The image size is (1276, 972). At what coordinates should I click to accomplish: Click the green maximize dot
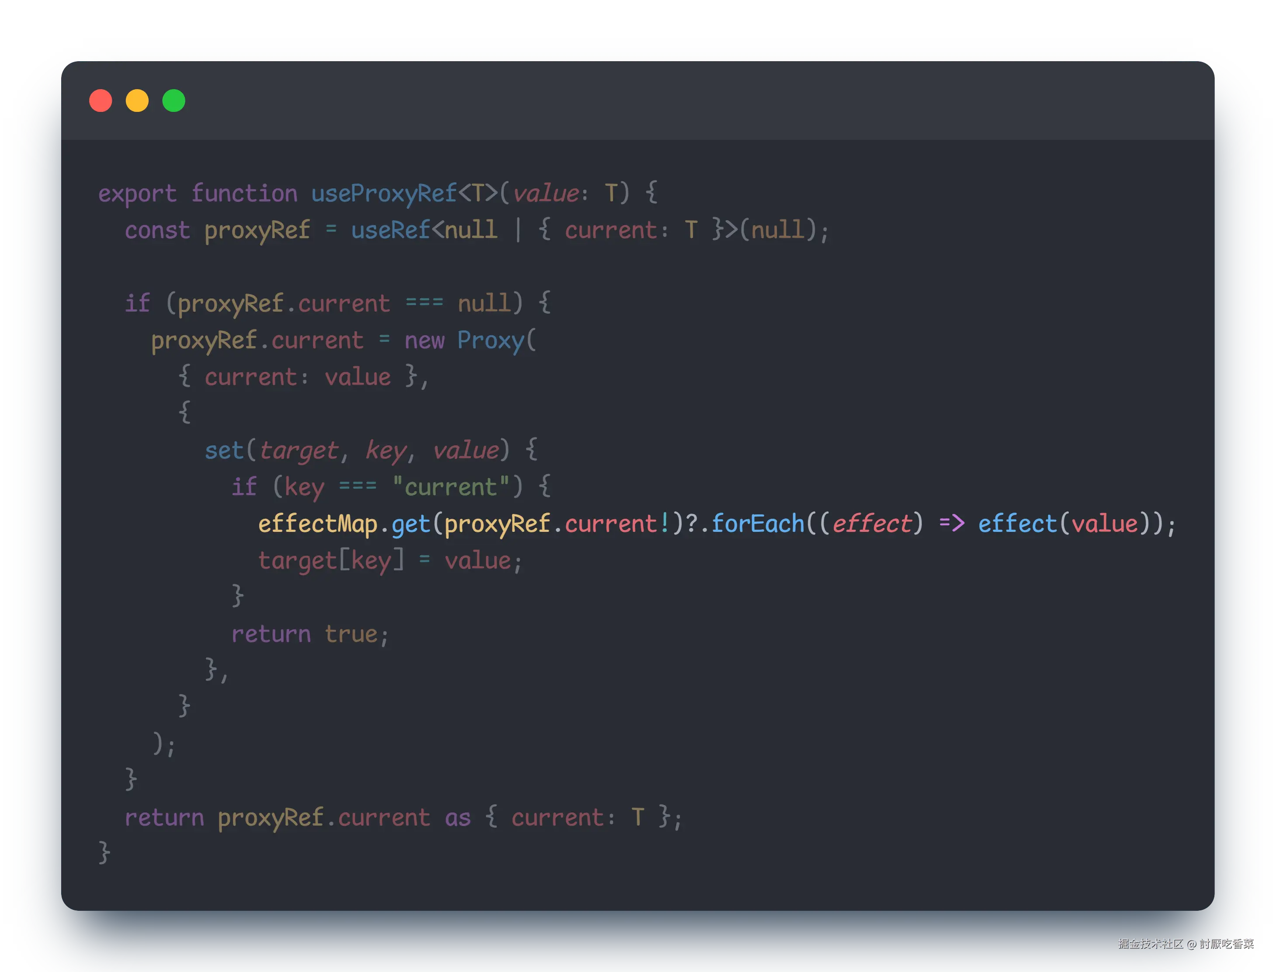173,101
